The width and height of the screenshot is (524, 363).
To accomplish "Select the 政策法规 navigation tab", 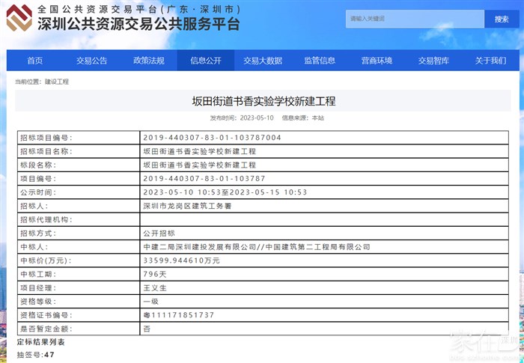I will click(149, 61).
